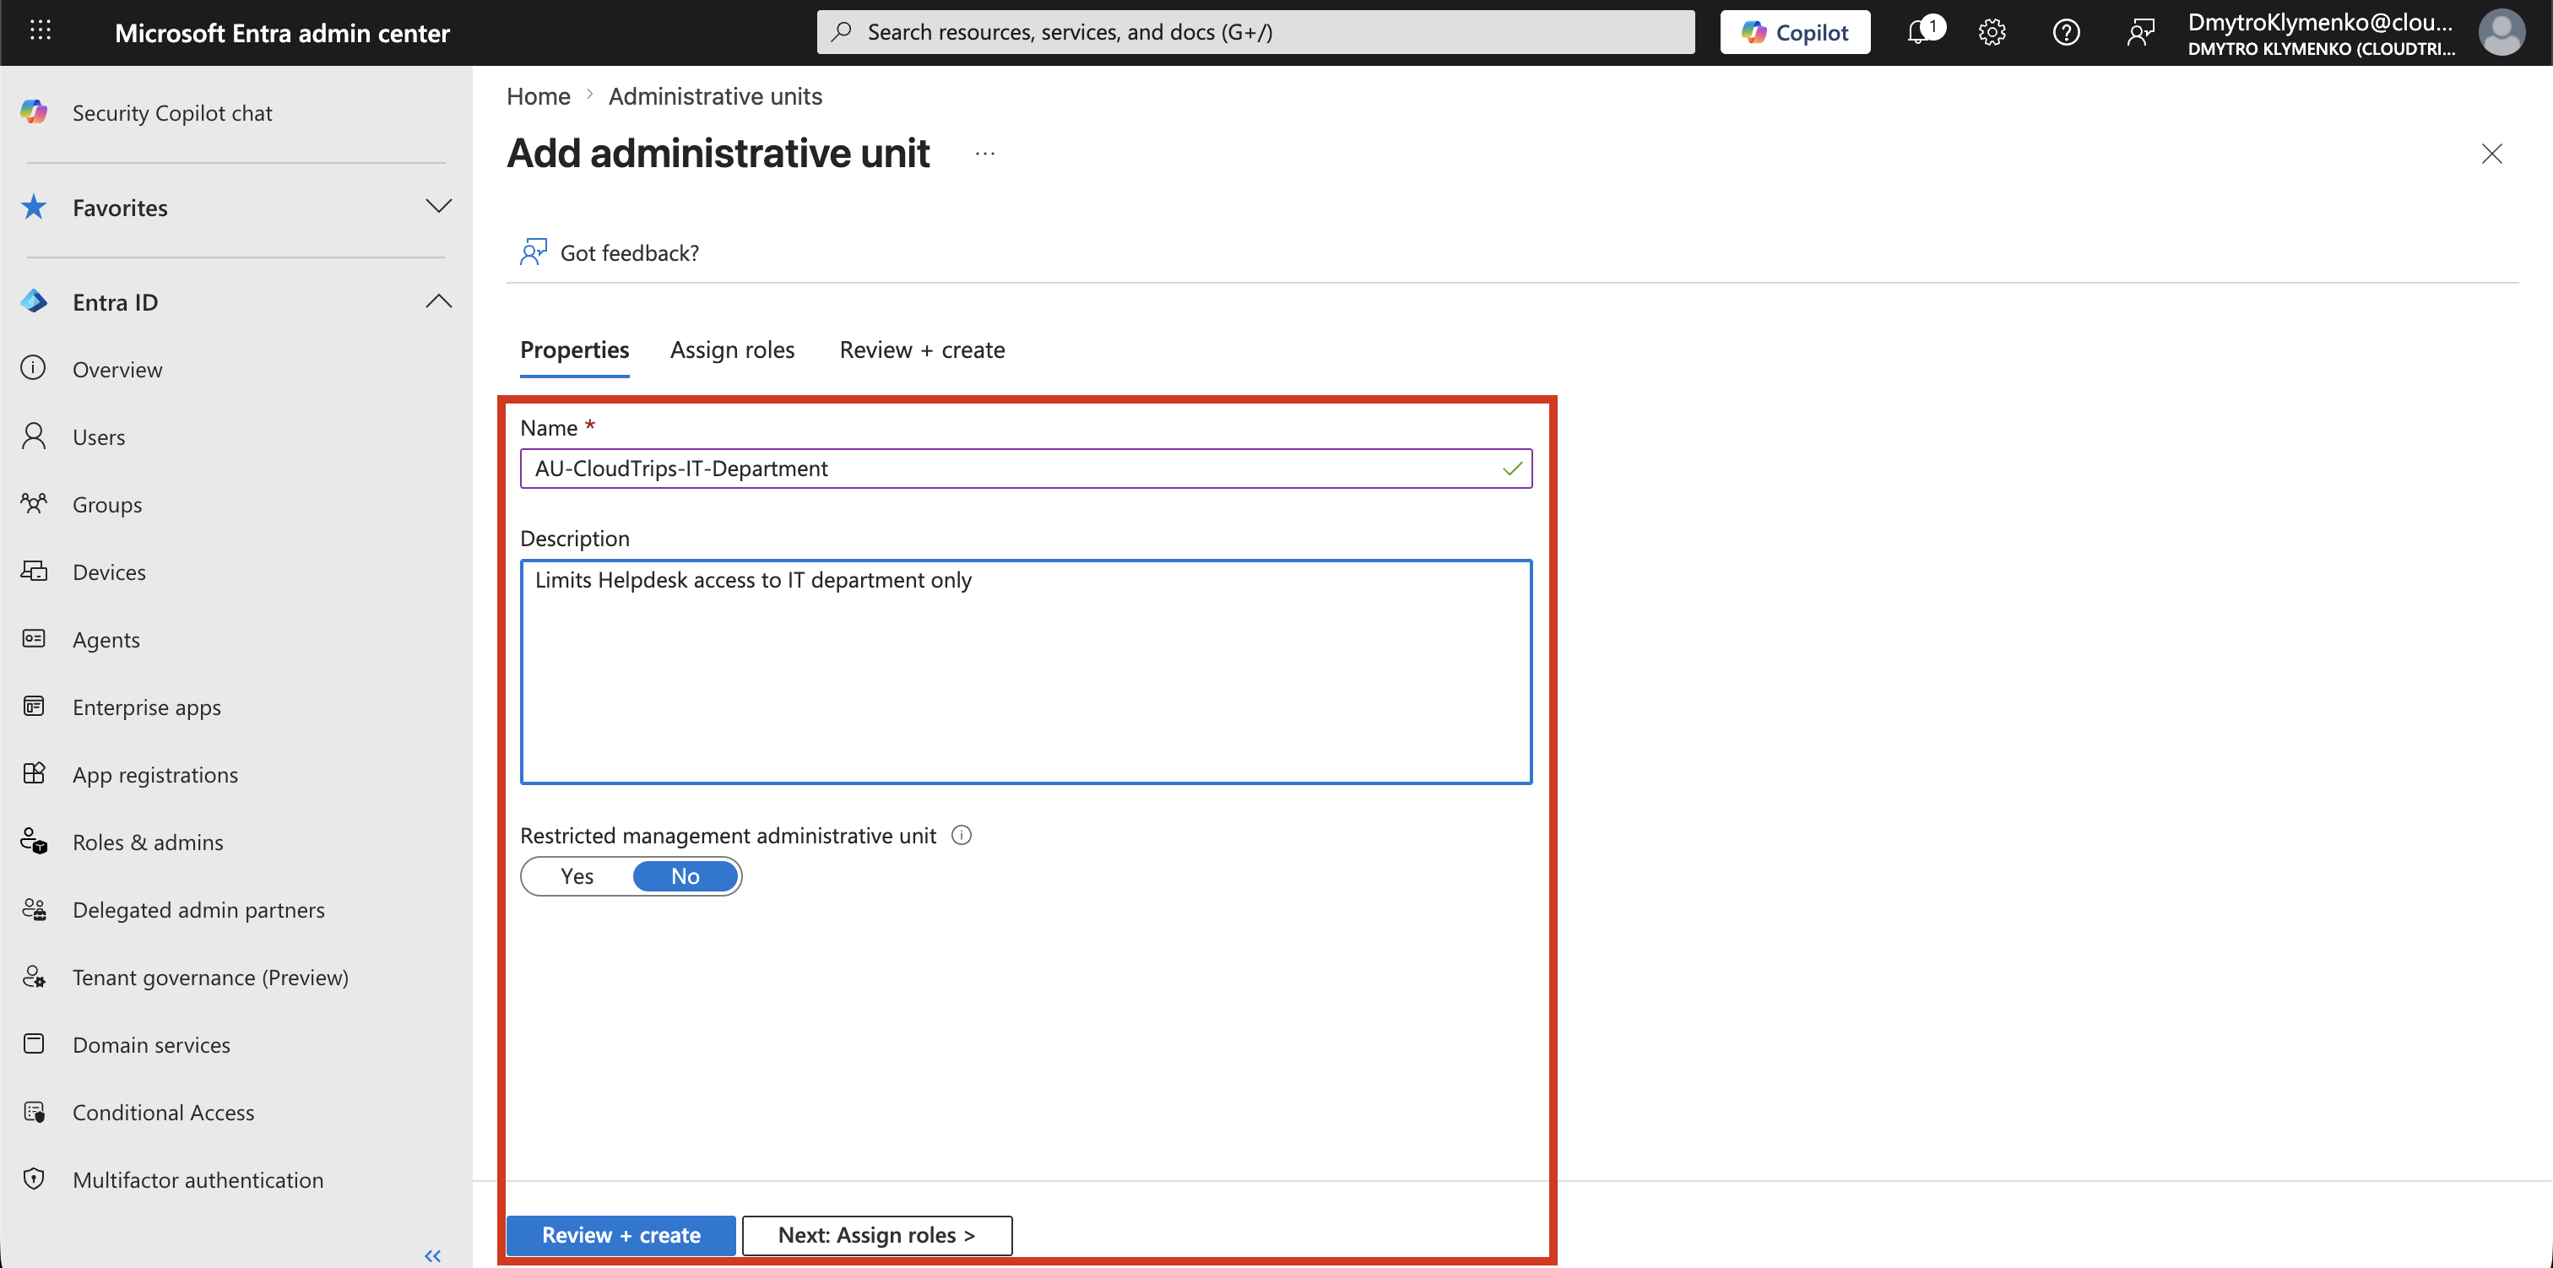Click the Review + create button
2553x1268 pixels.
click(x=621, y=1235)
